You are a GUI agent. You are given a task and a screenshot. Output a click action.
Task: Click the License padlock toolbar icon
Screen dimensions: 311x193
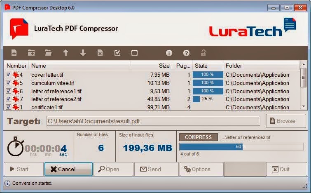tap(203, 53)
